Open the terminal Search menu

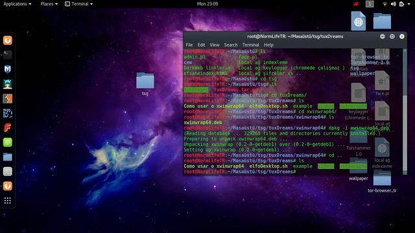[x=231, y=45]
